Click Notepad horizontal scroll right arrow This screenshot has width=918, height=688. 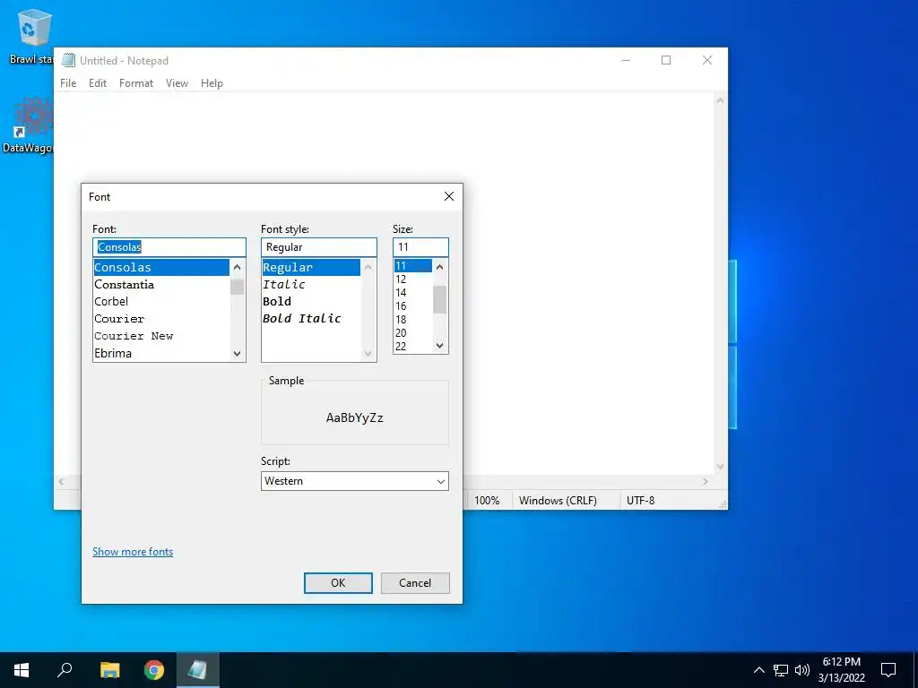[x=706, y=481]
